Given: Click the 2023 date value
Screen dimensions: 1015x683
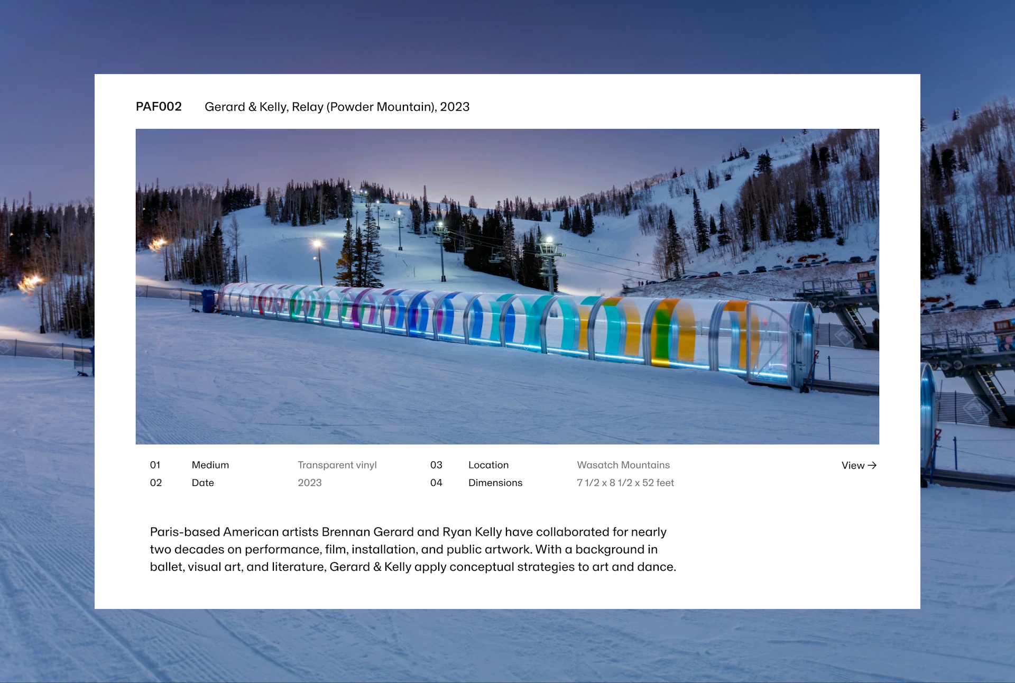Looking at the screenshot, I should point(309,483).
